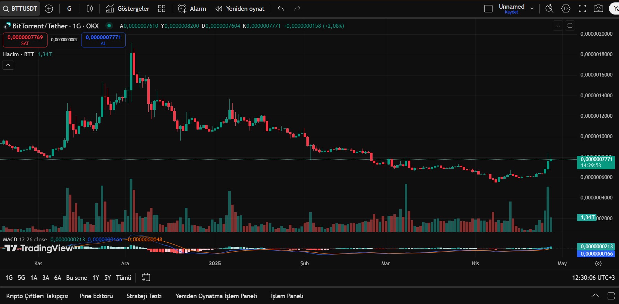This screenshot has height=304, width=619.
Task: Change chart type via candlestick icon
Action: pos(90,9)
